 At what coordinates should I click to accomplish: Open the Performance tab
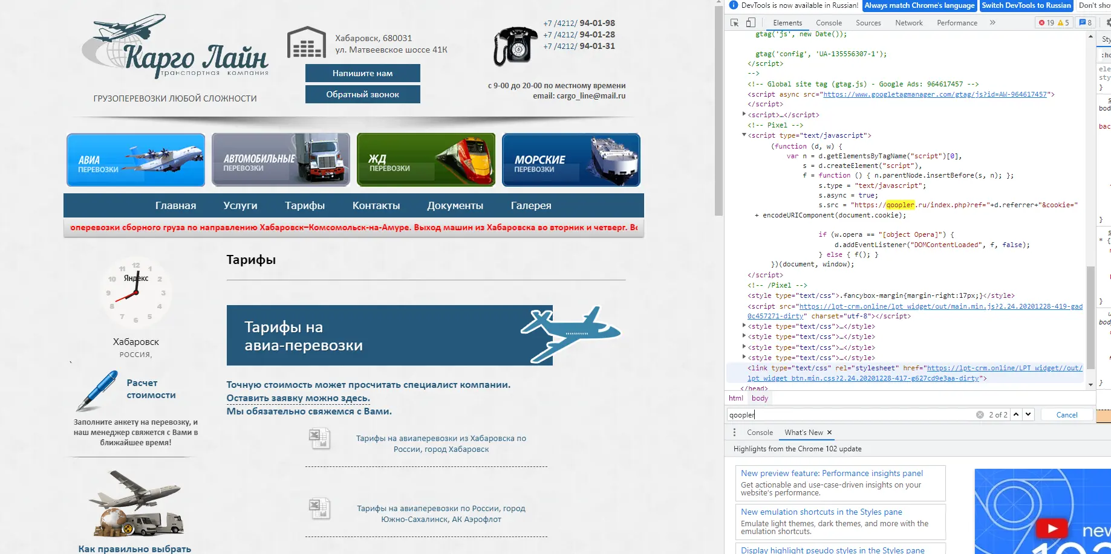[957, 22]
